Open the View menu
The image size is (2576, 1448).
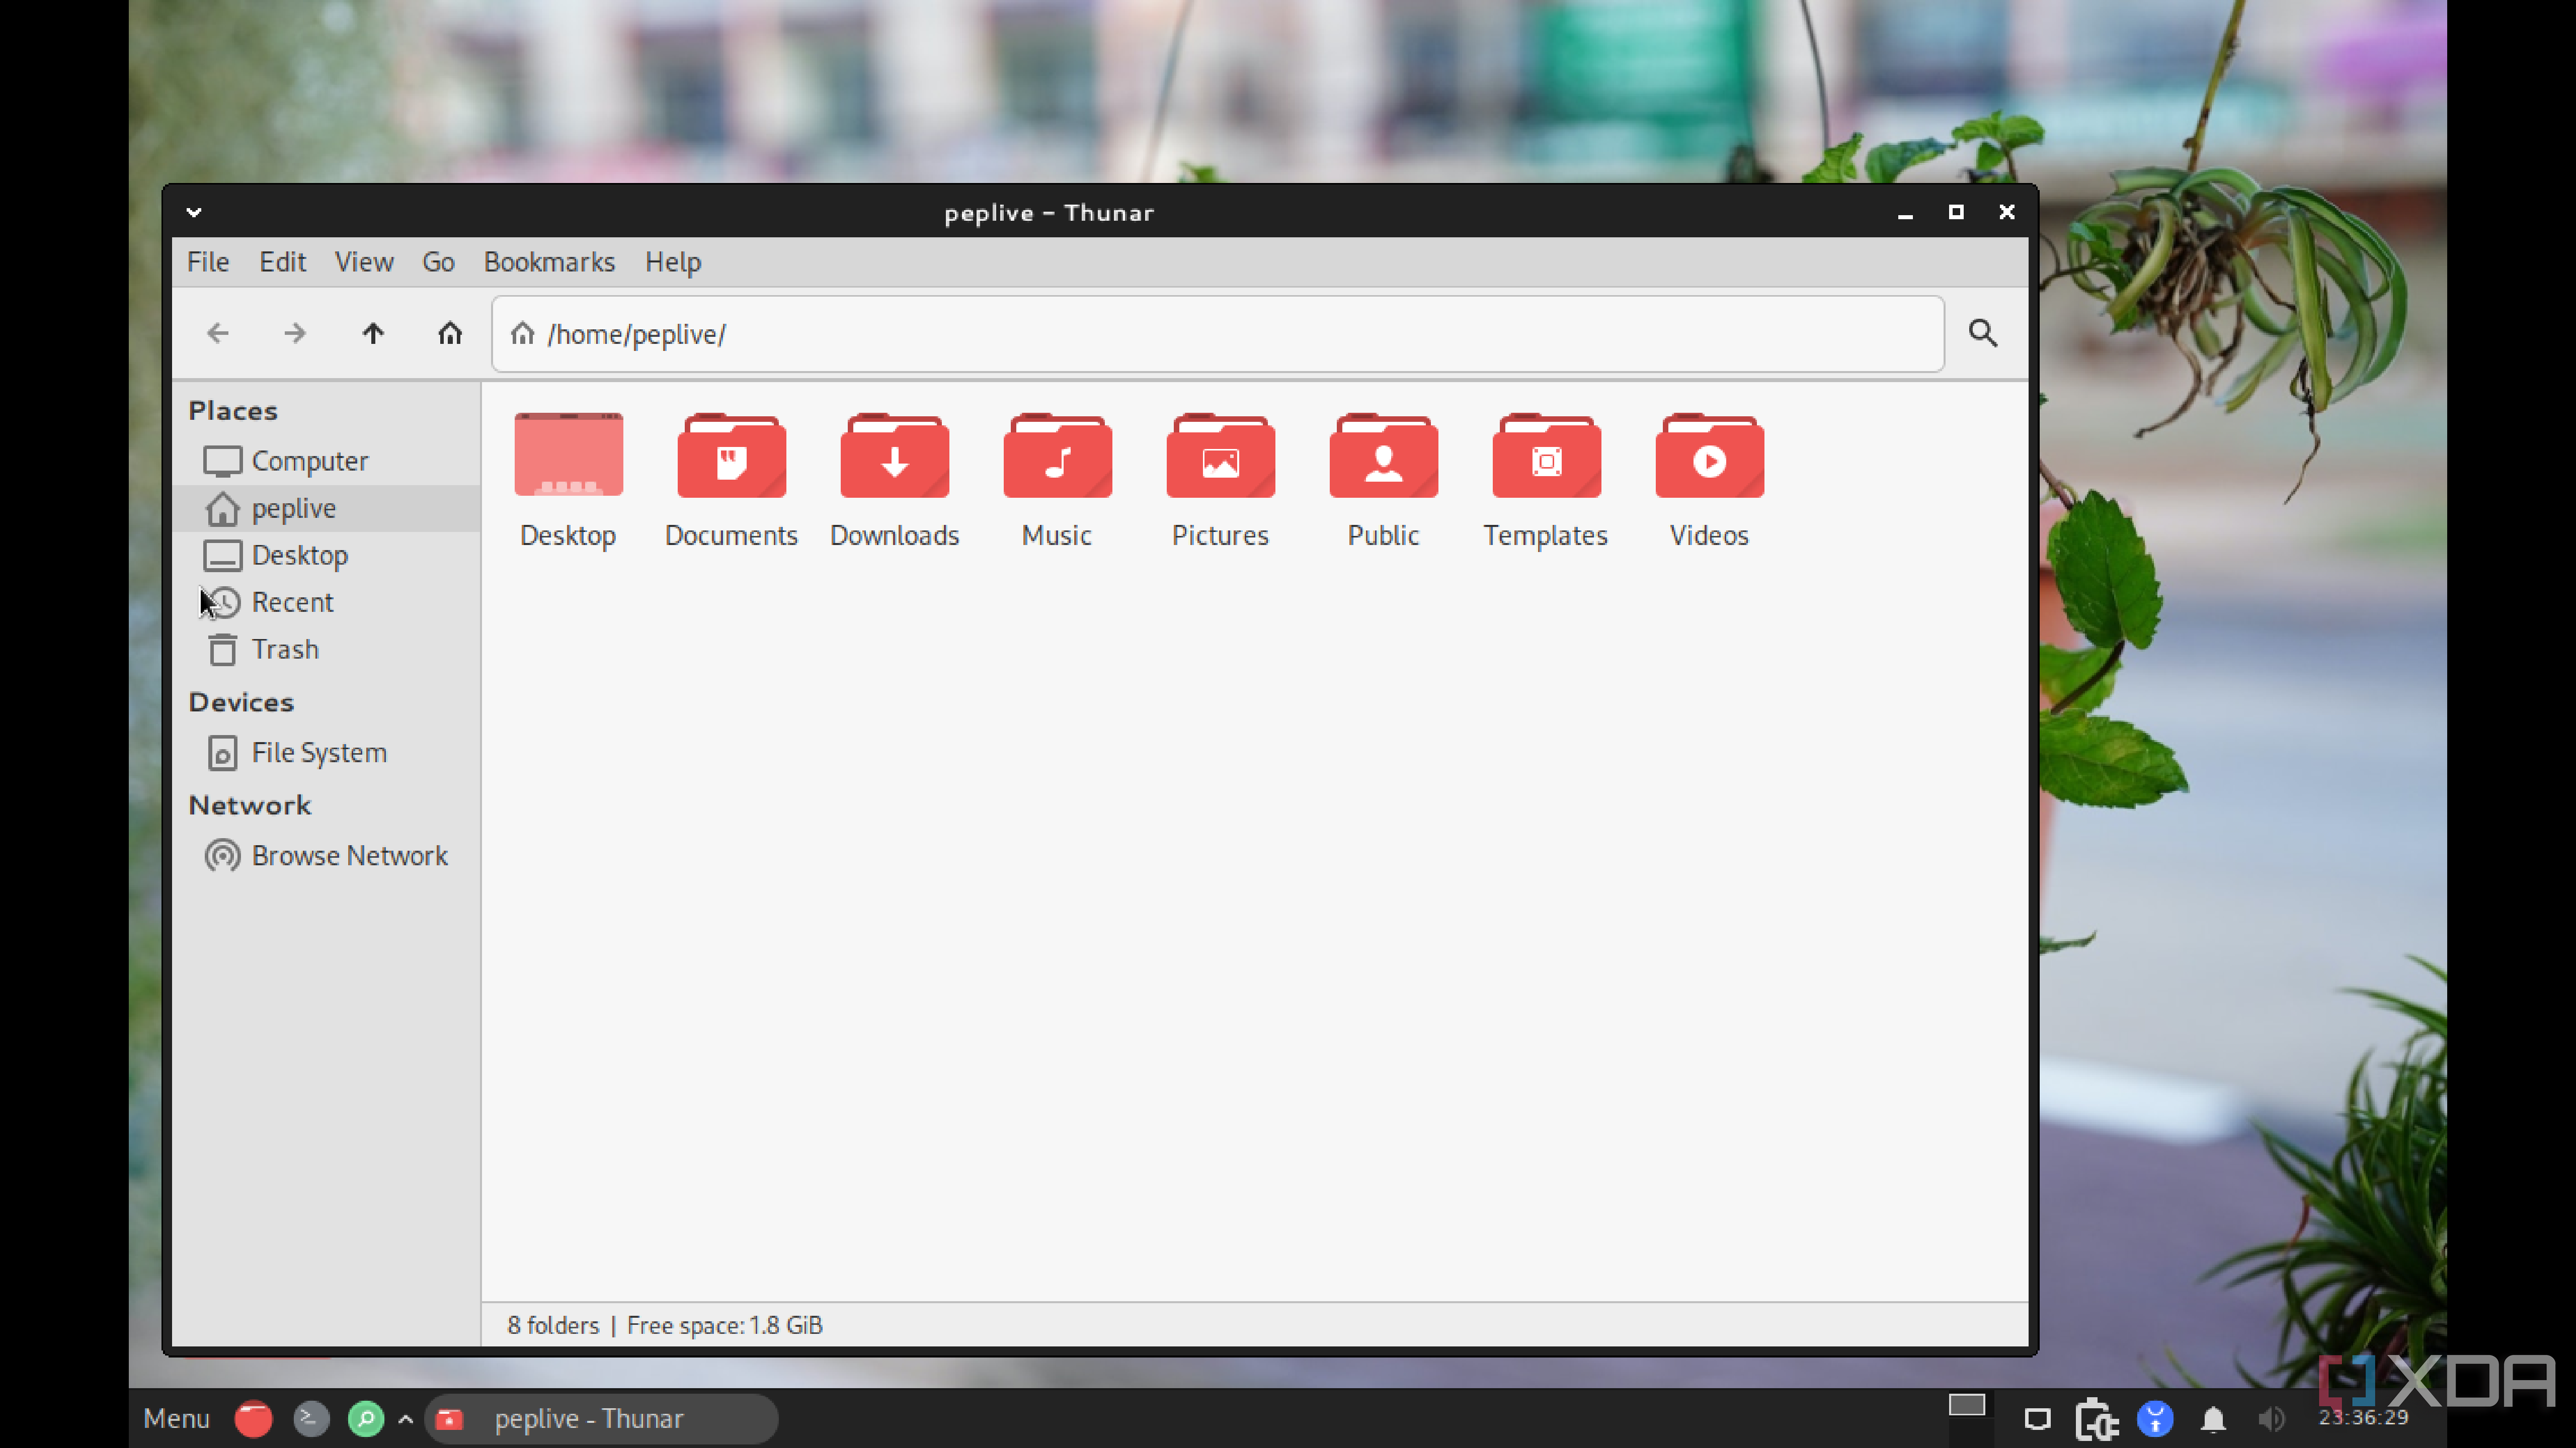(x=364, y=262)
